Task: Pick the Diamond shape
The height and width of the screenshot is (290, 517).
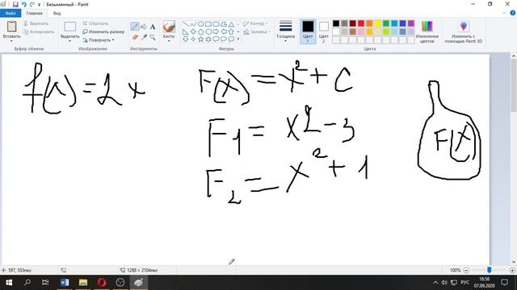Action: [193, 31]
